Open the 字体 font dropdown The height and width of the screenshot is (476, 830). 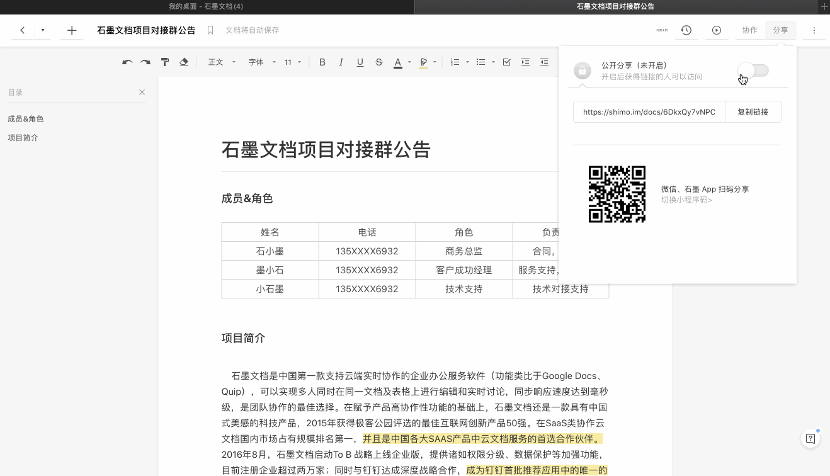click(262, 62)
